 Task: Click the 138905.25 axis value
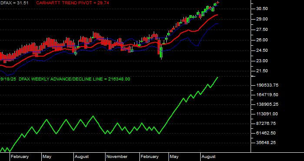(268, 104)
